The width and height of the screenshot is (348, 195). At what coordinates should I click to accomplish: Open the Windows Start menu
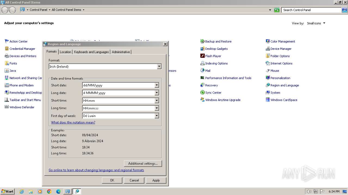(7, 191)
